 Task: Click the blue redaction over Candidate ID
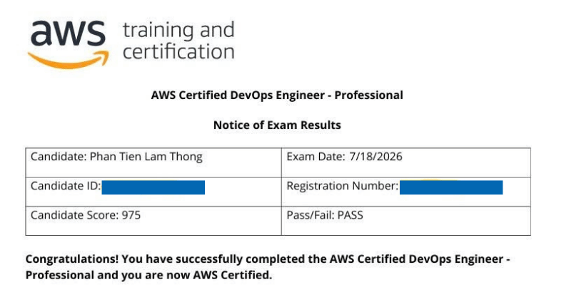click(x=153, y=187)
